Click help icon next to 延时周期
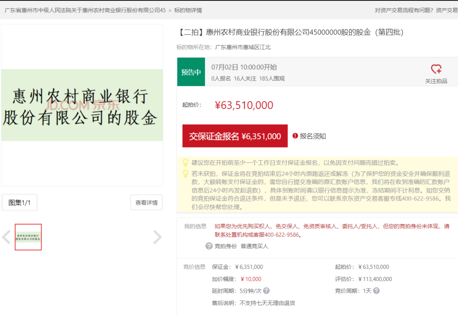Image resolution: width=458 pixels, height=315 pixels. [266, 291]
